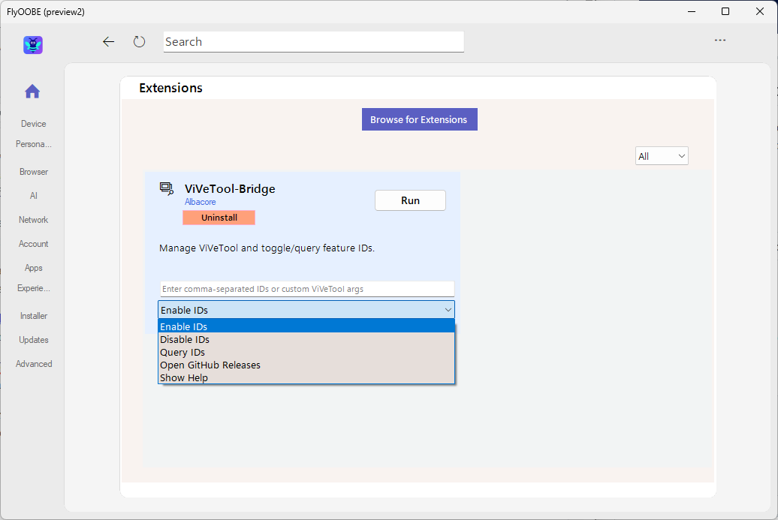Select Query IDs from the list

tap(182, 352)
